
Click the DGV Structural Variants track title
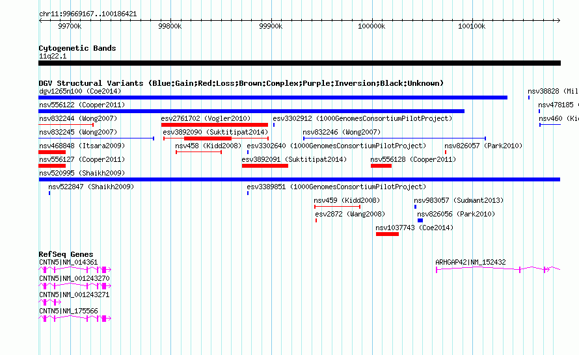point(241,83)
